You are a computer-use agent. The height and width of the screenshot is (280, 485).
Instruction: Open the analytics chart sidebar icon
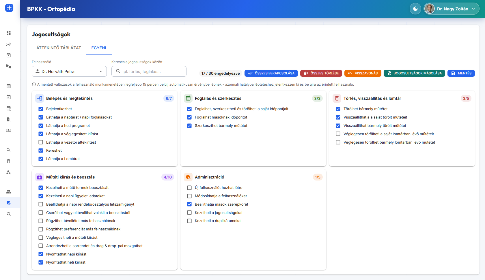(x=9, y=44)
